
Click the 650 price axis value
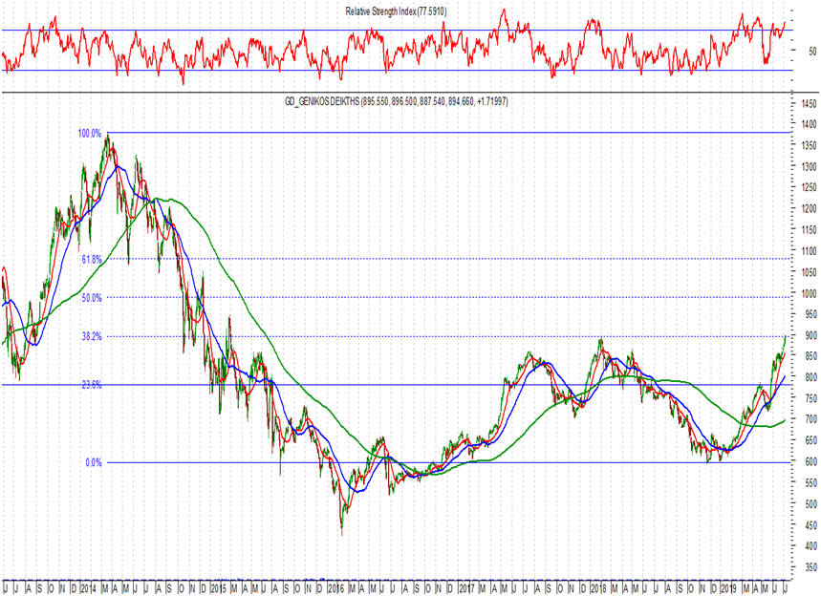click(810, 440)
